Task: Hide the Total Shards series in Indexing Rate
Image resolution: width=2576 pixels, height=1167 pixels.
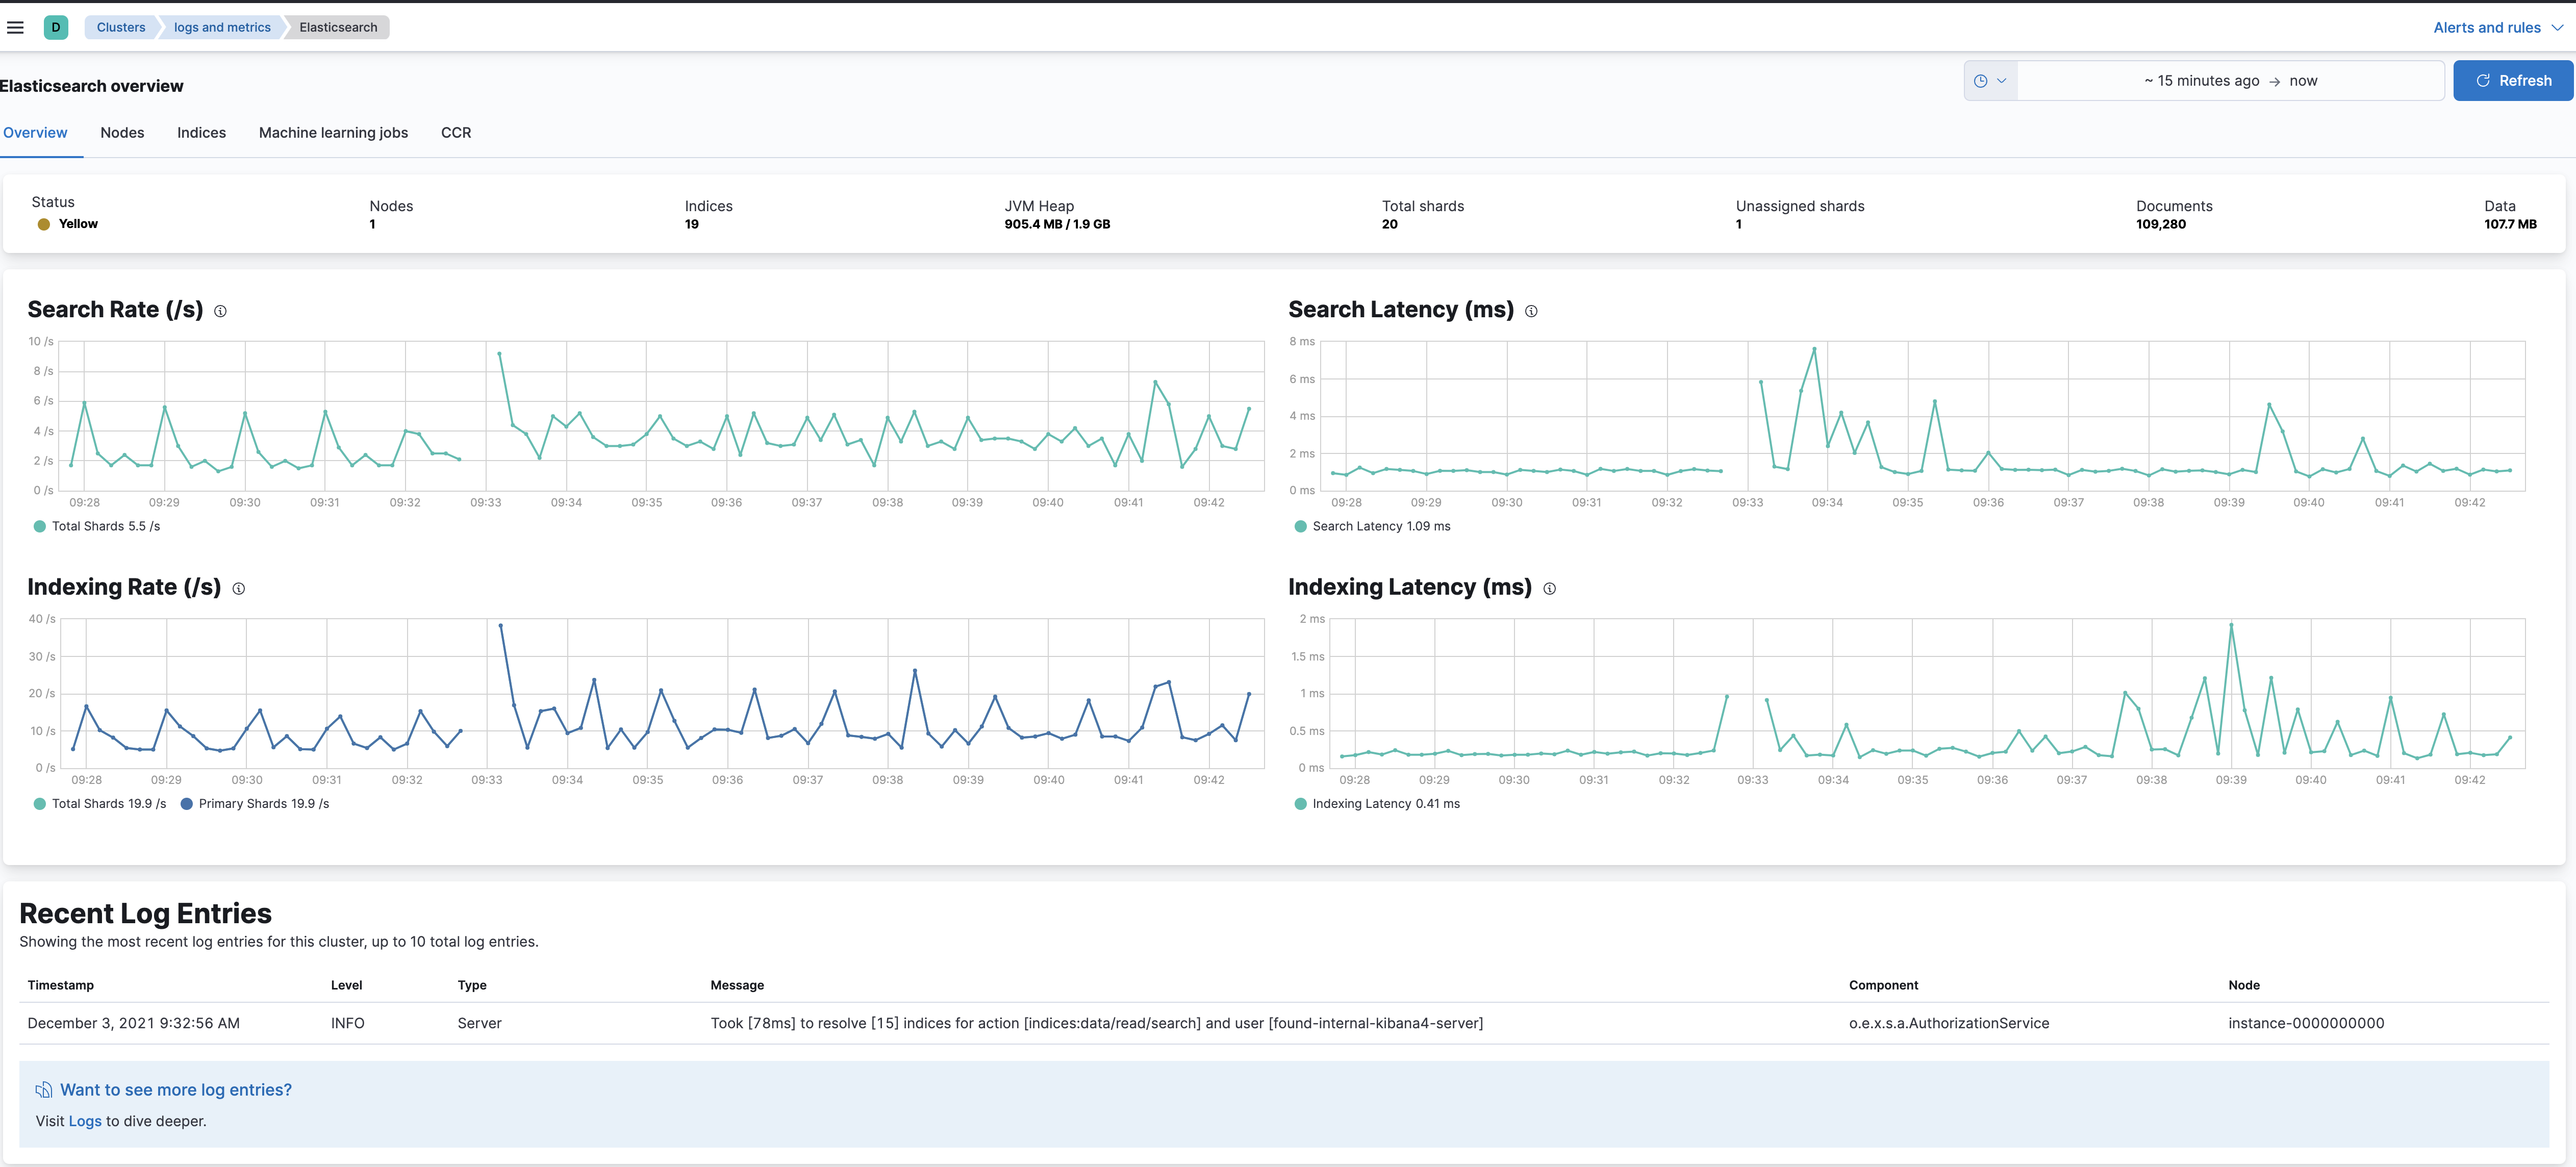Action: pyautogui.click(x=100, y=803)
